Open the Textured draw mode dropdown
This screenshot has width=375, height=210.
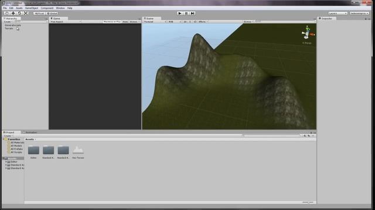pos(155,22)
